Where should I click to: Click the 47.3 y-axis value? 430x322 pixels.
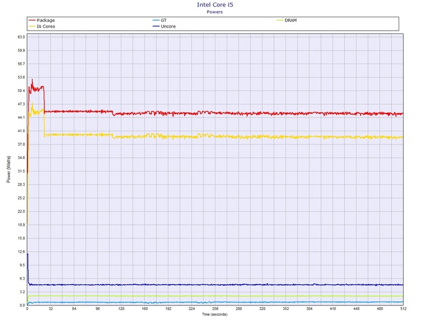coord(21,104)
